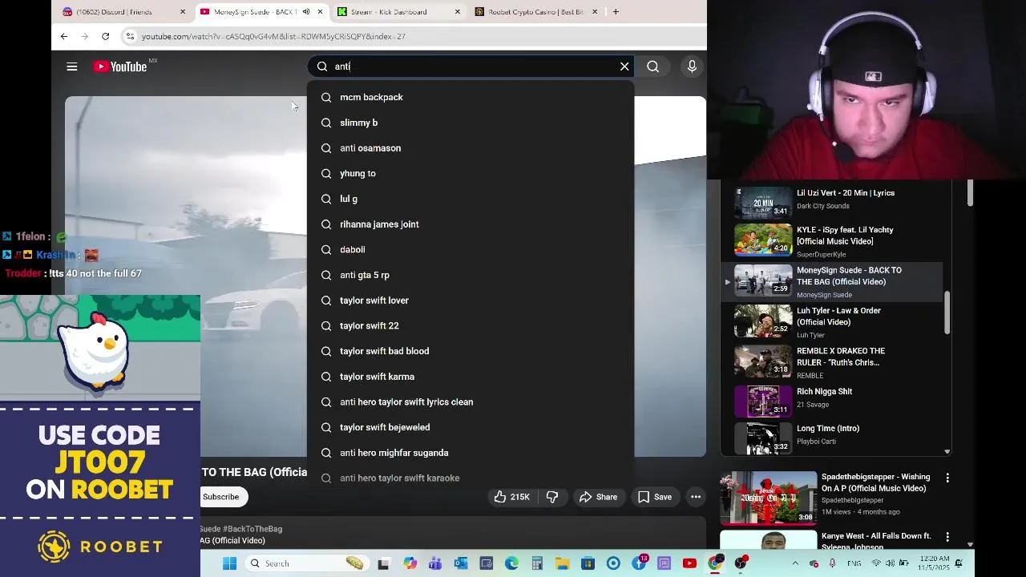Open the YouTube hamburger guide menu
Image resolution: width=1026 pixels, height=577 pixels.
tap(72, 67)
